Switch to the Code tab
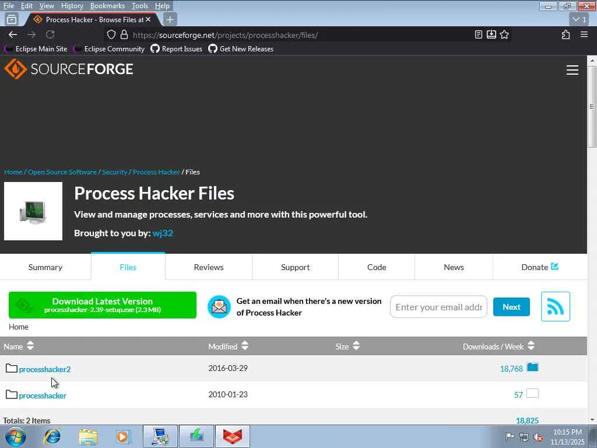Viewport: 597px width, 448px height. 377,267
